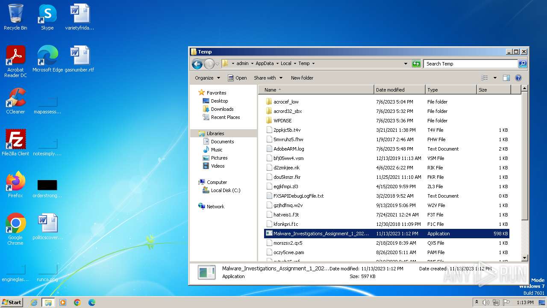Image resolution: width=547 pixels, height=308 pixels.
Task: Select the orderstrong black thumbnail icon
Action: [47, 185]
